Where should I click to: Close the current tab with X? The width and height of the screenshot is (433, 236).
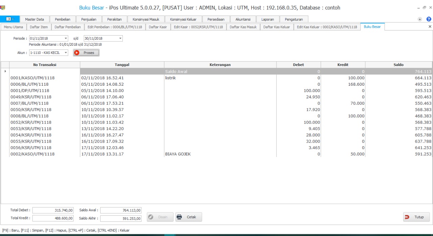[430, 27]
